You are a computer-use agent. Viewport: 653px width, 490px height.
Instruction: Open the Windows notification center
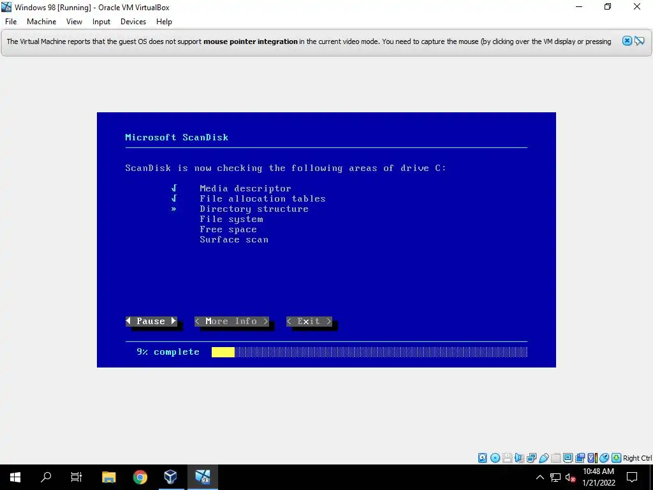(632, 477)
